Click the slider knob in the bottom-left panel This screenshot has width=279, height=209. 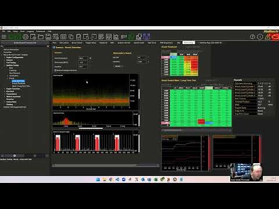click(15, 156)
